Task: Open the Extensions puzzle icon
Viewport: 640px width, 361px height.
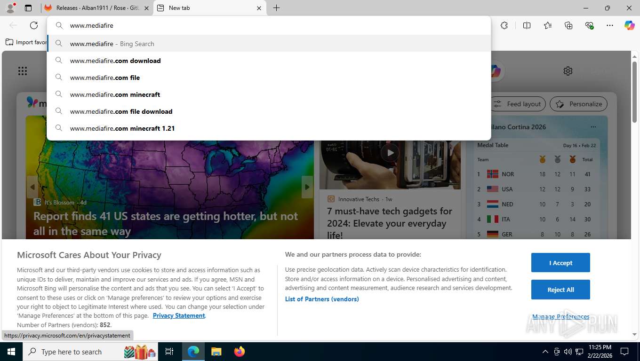Action: [504, 25]
